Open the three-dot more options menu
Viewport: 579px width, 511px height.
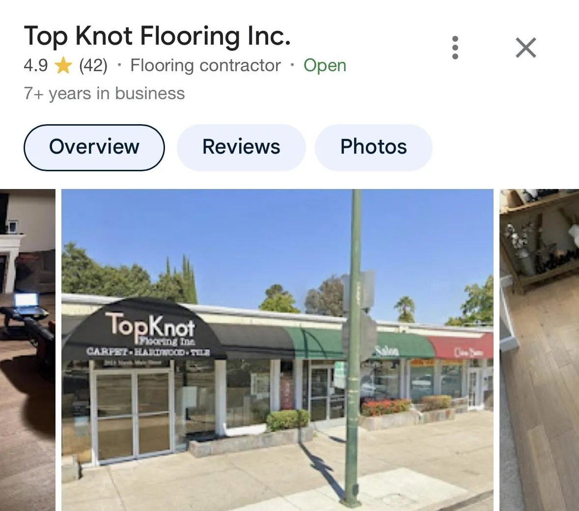click(455, 48)
